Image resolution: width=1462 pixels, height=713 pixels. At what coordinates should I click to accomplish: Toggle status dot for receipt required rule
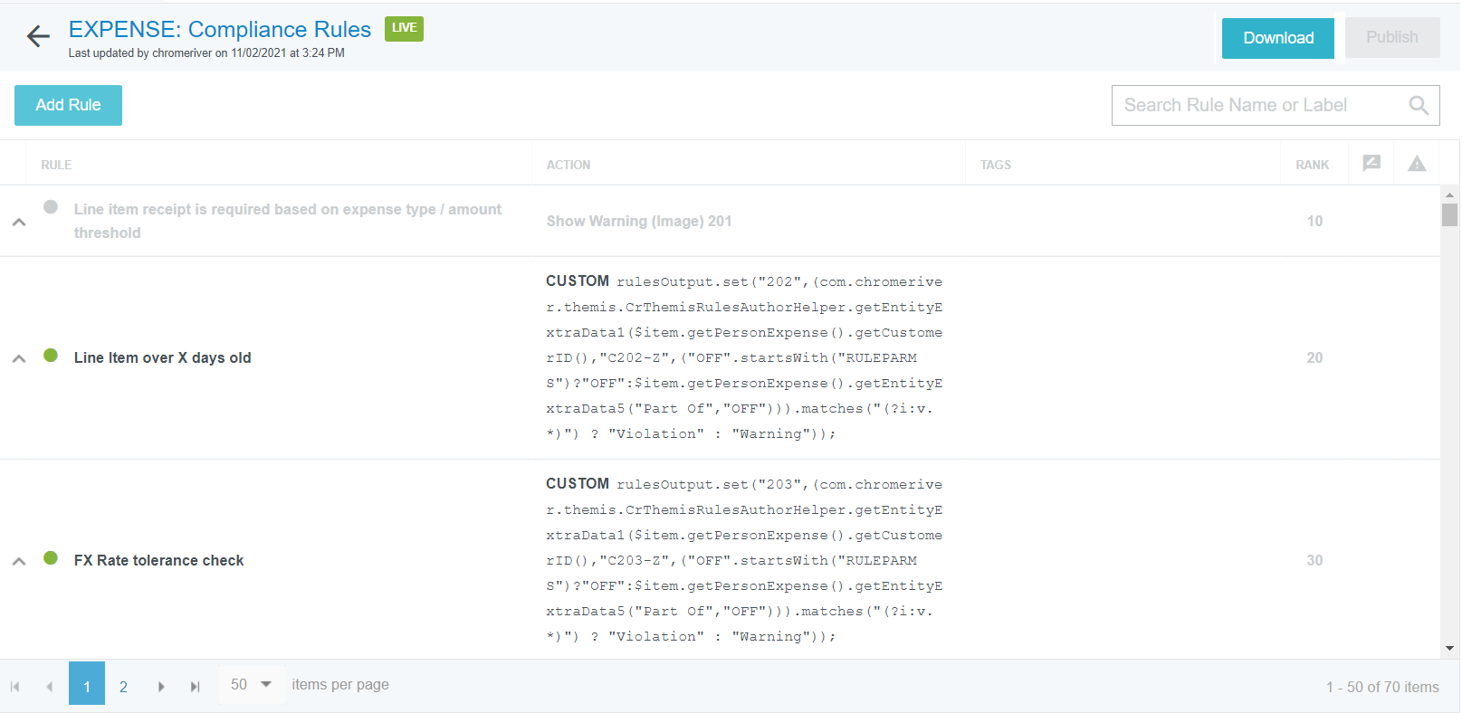tap(51, 207)
